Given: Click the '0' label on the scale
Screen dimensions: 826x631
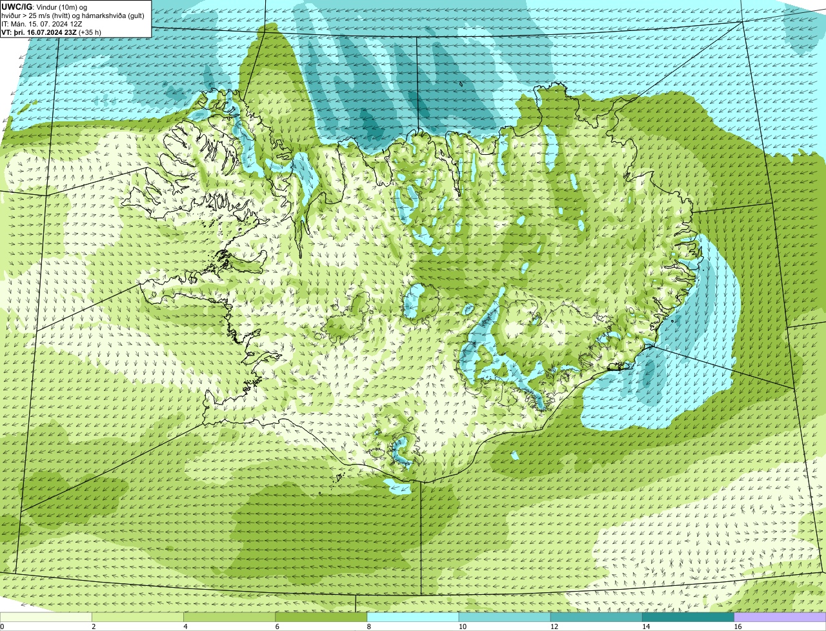Looking at the screenshot, I should point(2,626).
